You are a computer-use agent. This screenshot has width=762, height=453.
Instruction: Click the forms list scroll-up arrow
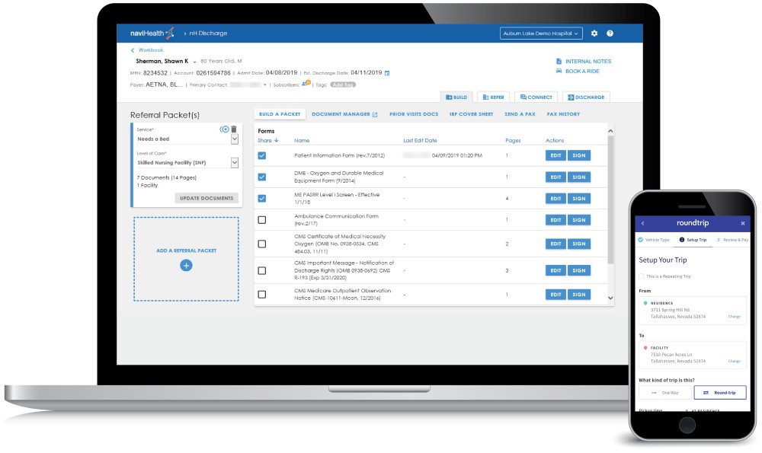click(x=610, y=131)
